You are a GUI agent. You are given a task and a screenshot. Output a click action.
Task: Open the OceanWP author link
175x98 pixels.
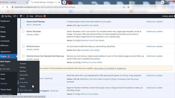84,25
